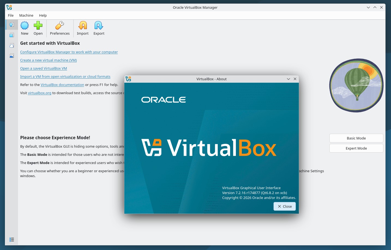
Task: Choose Expert Mode
Action: 356,148
